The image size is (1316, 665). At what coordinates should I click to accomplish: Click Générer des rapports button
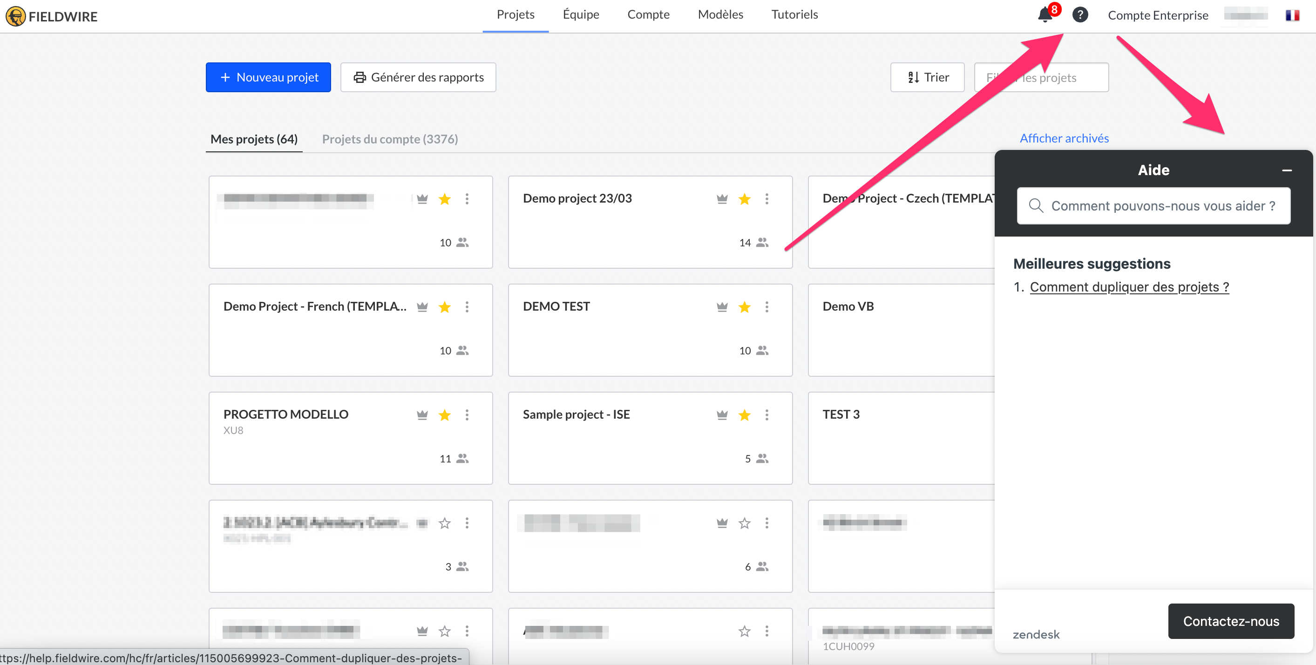point(418,77)
